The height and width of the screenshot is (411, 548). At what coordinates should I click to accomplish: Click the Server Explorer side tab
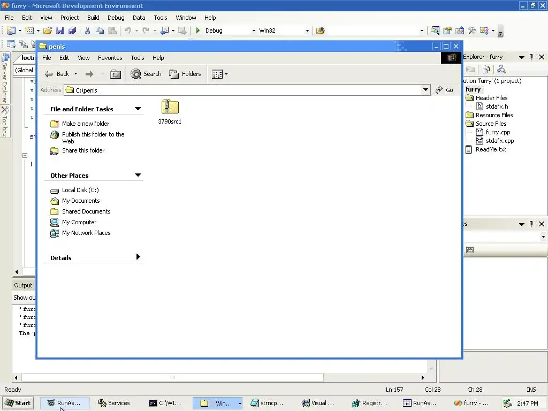[x=5, y=78]
